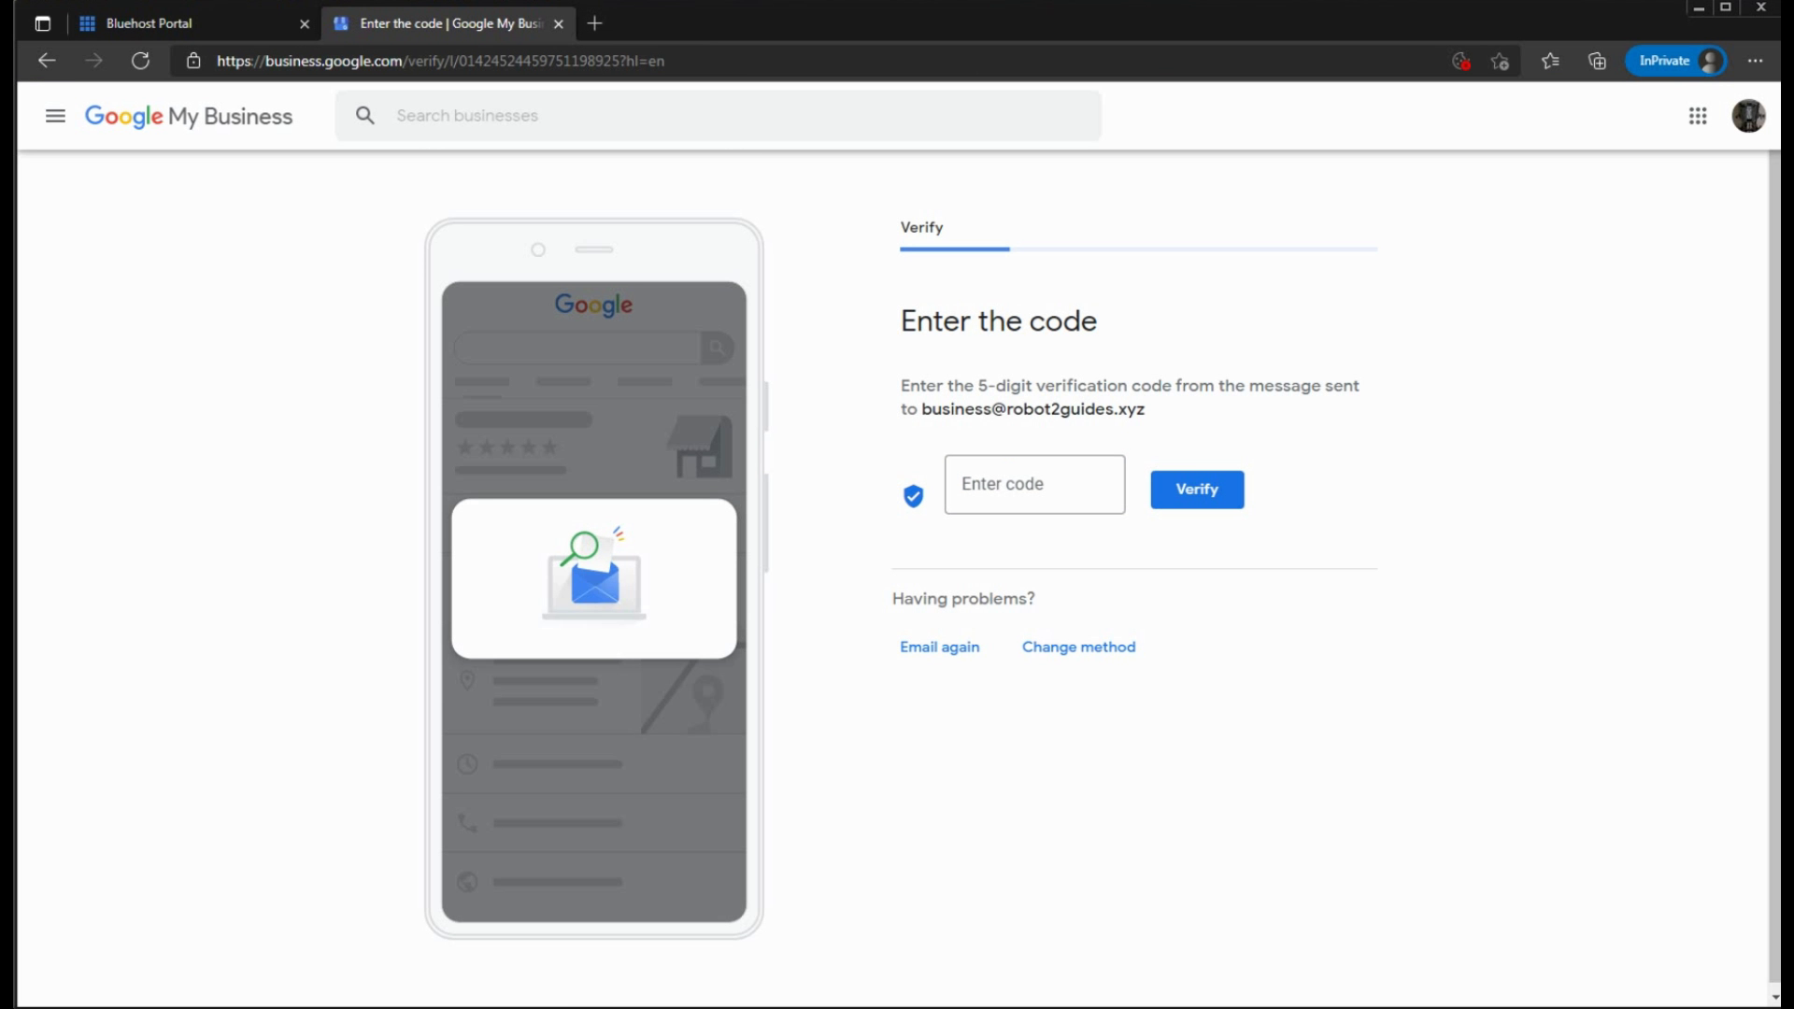
Task: Open the browser Collections icon
Action: click(x=1597, y=61)
